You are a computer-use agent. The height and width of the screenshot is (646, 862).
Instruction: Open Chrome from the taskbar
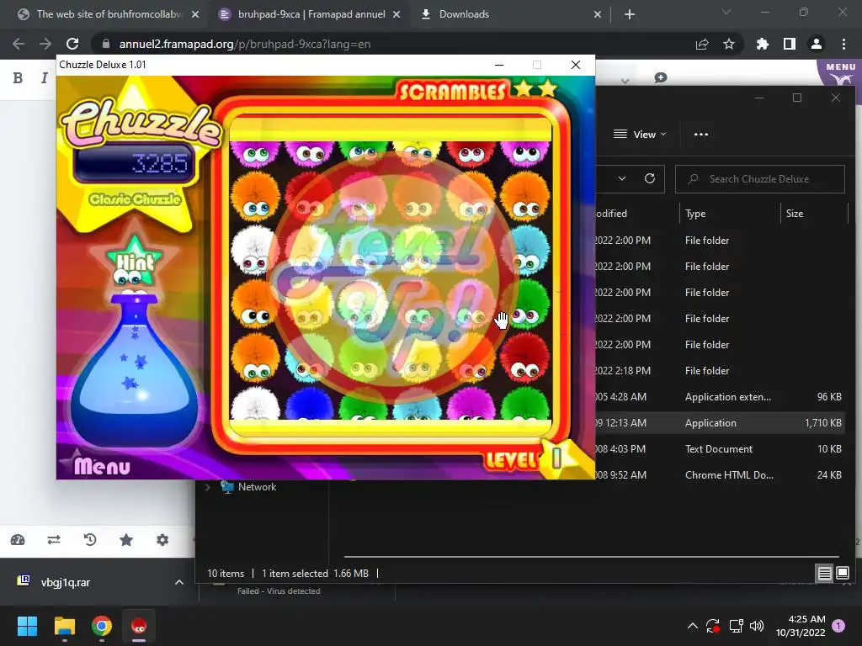[x=102, y=626]
